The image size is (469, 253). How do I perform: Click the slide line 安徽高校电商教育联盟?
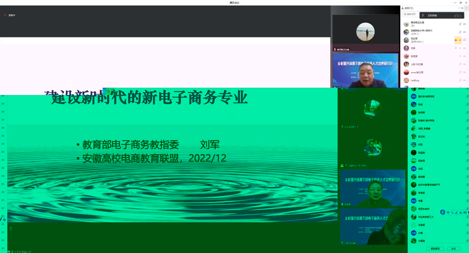(131, 158)
